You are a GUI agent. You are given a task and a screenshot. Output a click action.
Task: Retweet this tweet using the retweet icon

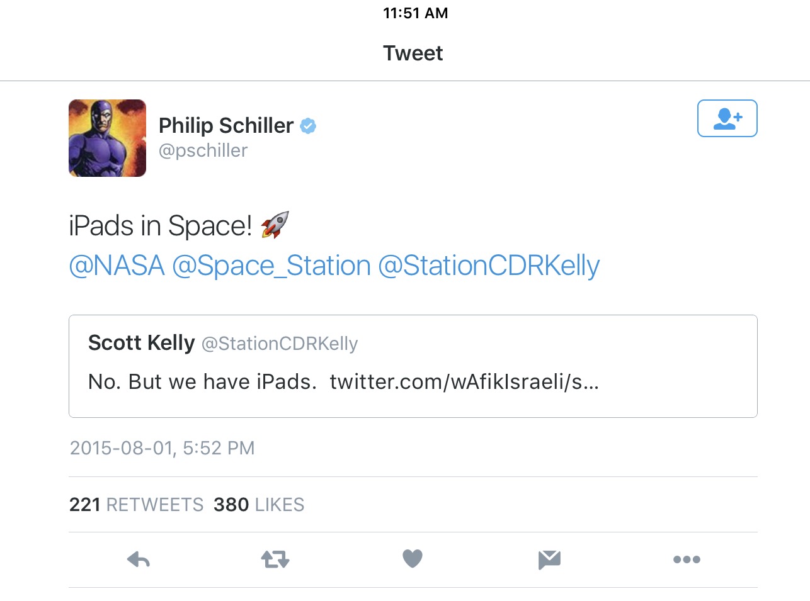click(275, 559)
